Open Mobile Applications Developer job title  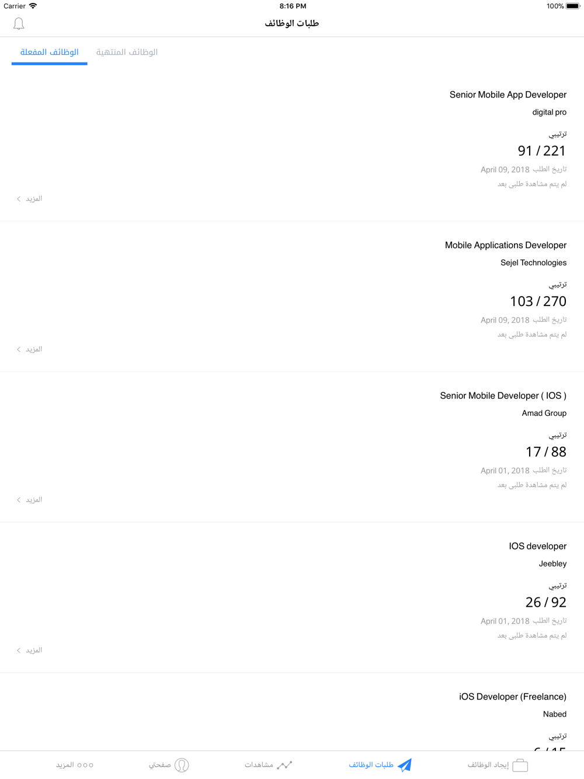[x=506, y=245]
